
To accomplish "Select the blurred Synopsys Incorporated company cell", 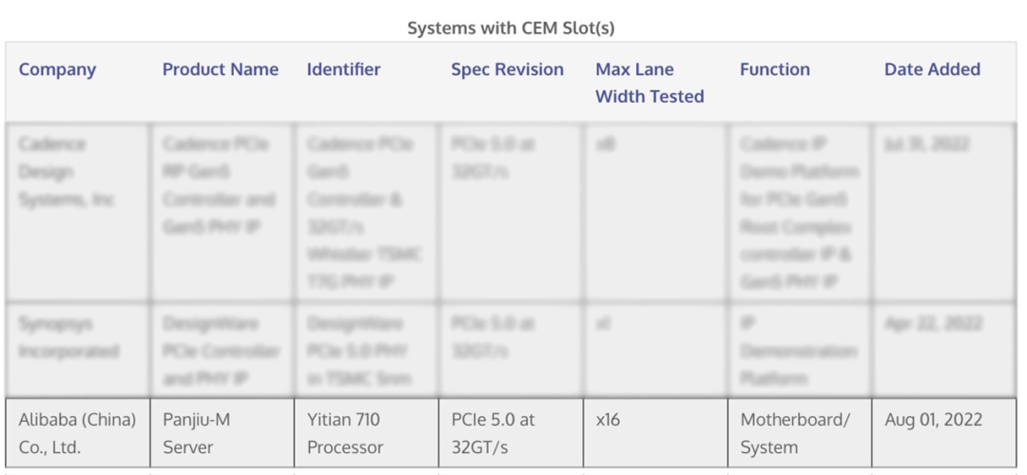I will (68, 337).
